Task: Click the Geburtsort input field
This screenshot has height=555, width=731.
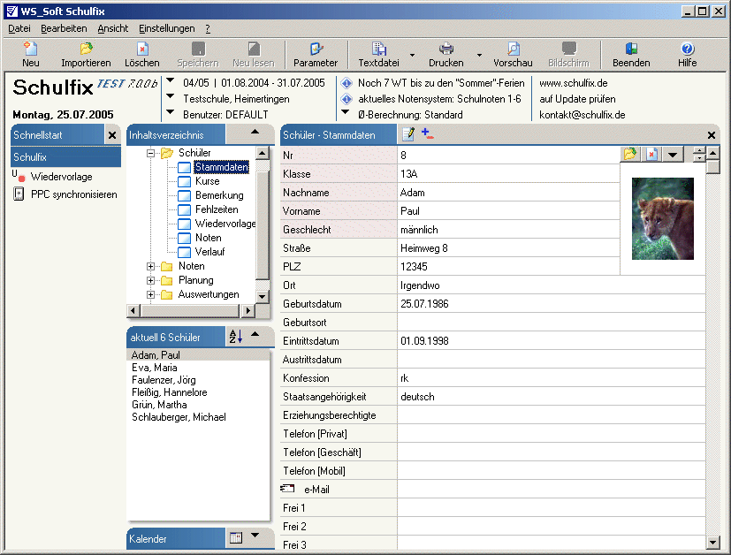Action: pyautogui.click(x=551, y=322)
